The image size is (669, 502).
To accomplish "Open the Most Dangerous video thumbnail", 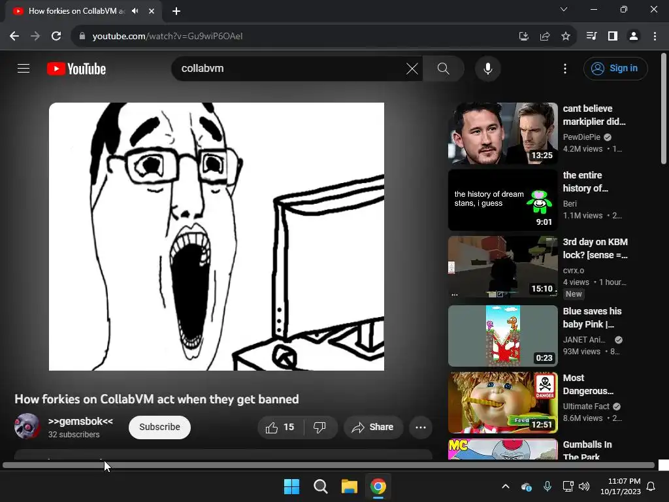I will click(x=502, y=403).
